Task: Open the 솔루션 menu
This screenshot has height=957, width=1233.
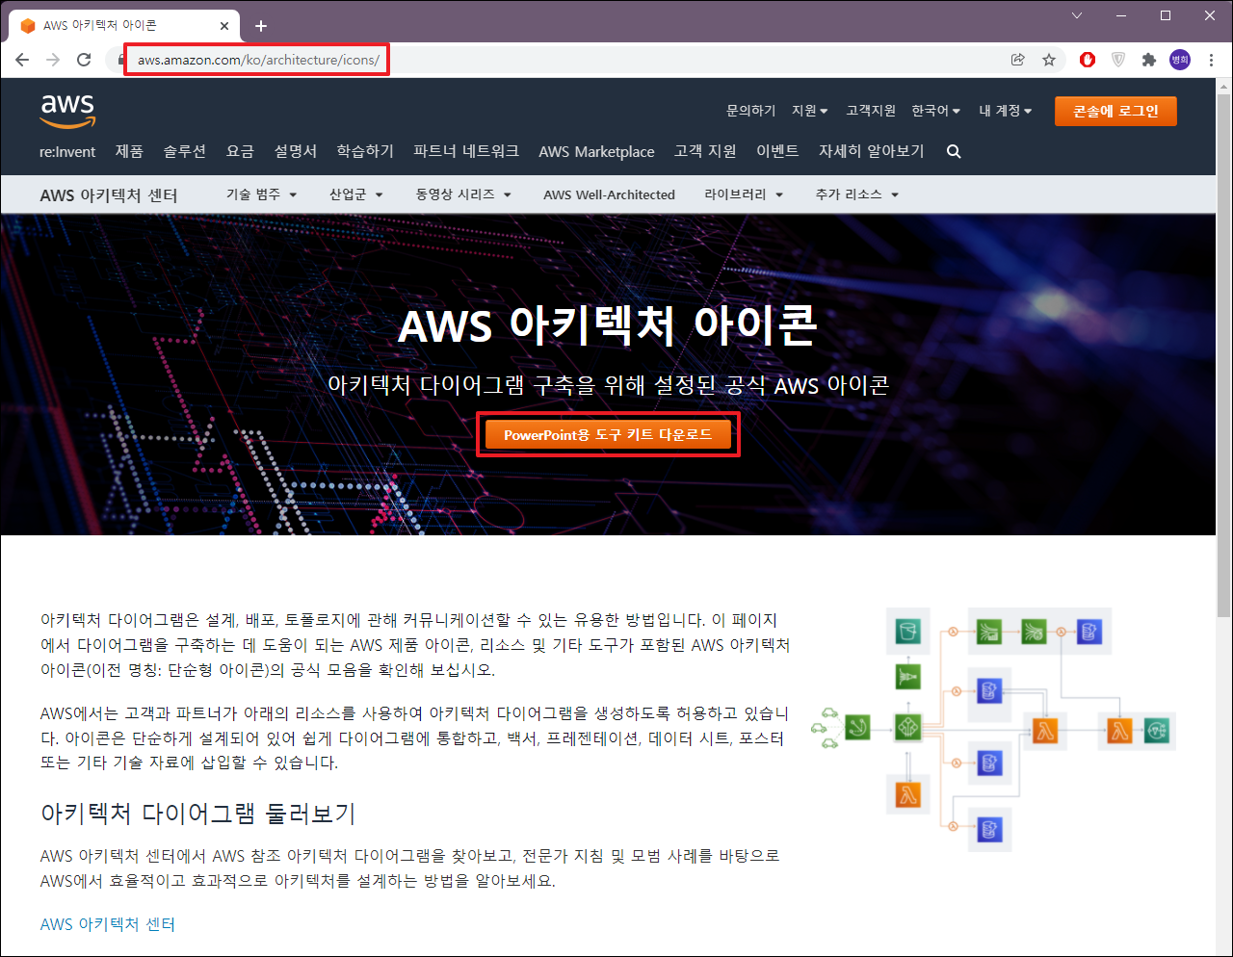Action: pyautogui.click(x=184, y=151)
